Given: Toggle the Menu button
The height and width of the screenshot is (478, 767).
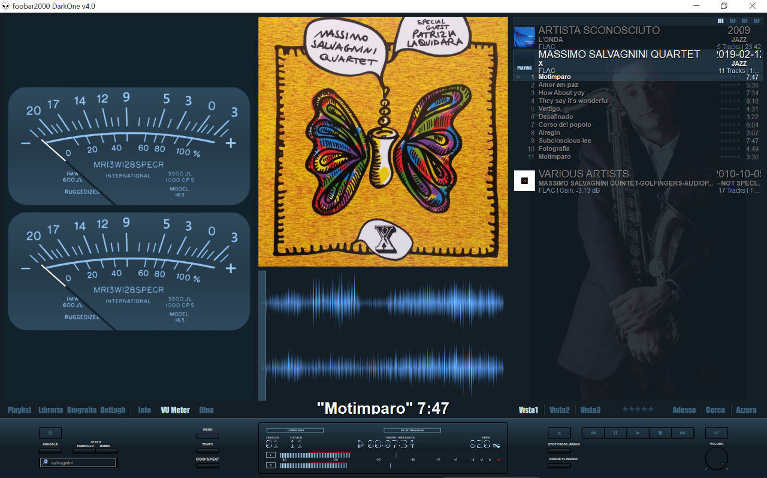Looking at the screenshot, I should pyautogui.click(x=208, y=436).
